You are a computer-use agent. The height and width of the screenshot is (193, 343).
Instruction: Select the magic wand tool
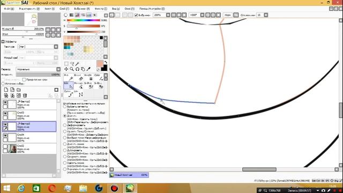click(x=77, y=63)
